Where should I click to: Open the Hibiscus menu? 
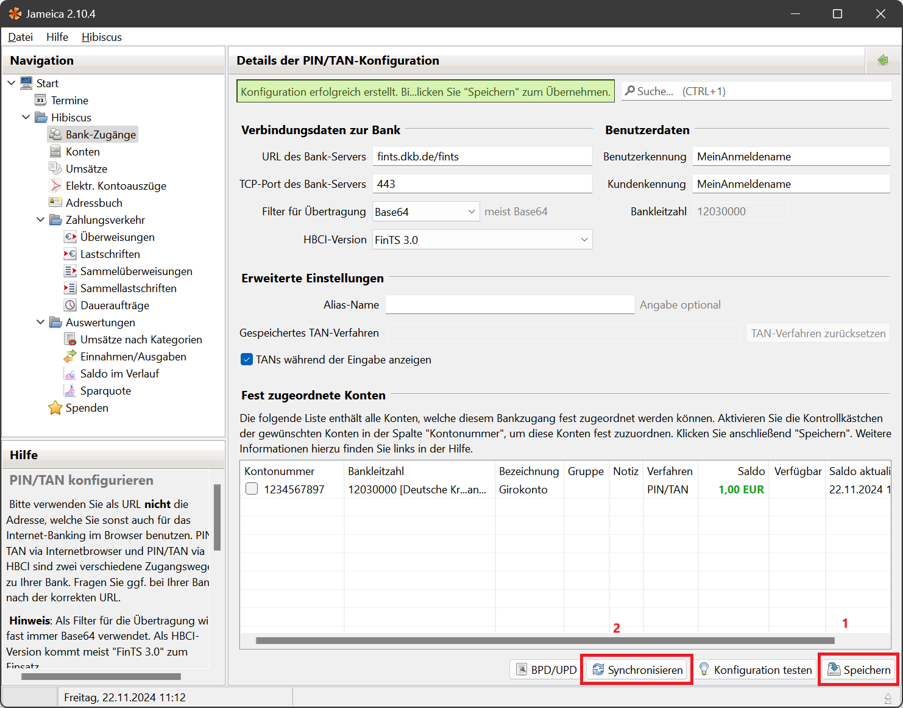102,37
